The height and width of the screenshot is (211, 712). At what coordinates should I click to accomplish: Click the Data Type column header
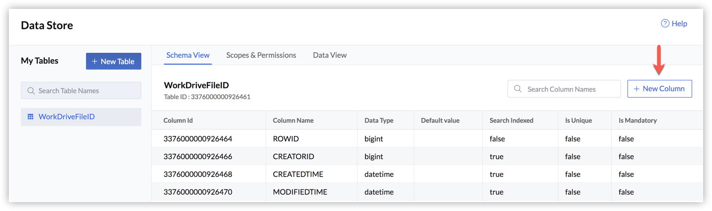click(x=379, y=120)
